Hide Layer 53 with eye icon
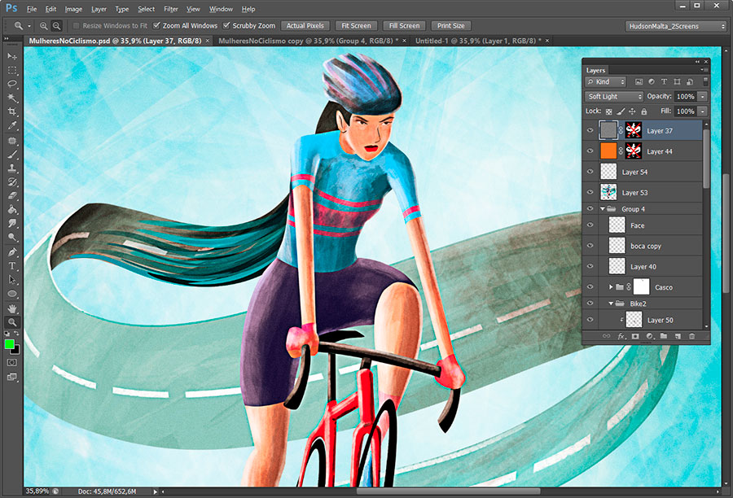The width and height of the screenshot is (733, 498). click(590, 193)
